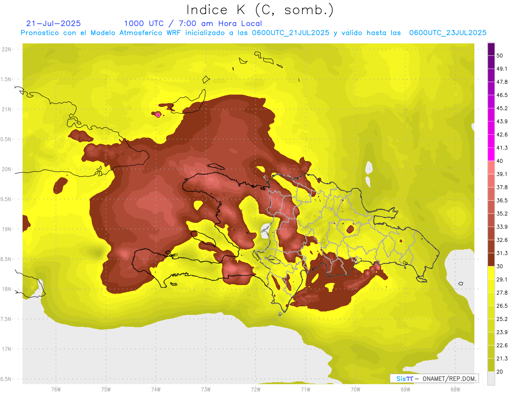Click the '1000 UTC / 7:00 am Hora Local' time label
This screenshot has width=511, height=395.
(x=193, y=23)
